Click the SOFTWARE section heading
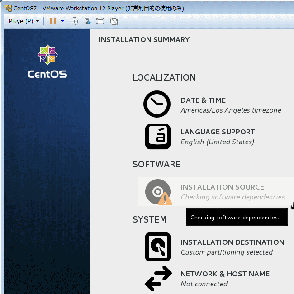This screenshot has height=294, width=294. [157, 165]
